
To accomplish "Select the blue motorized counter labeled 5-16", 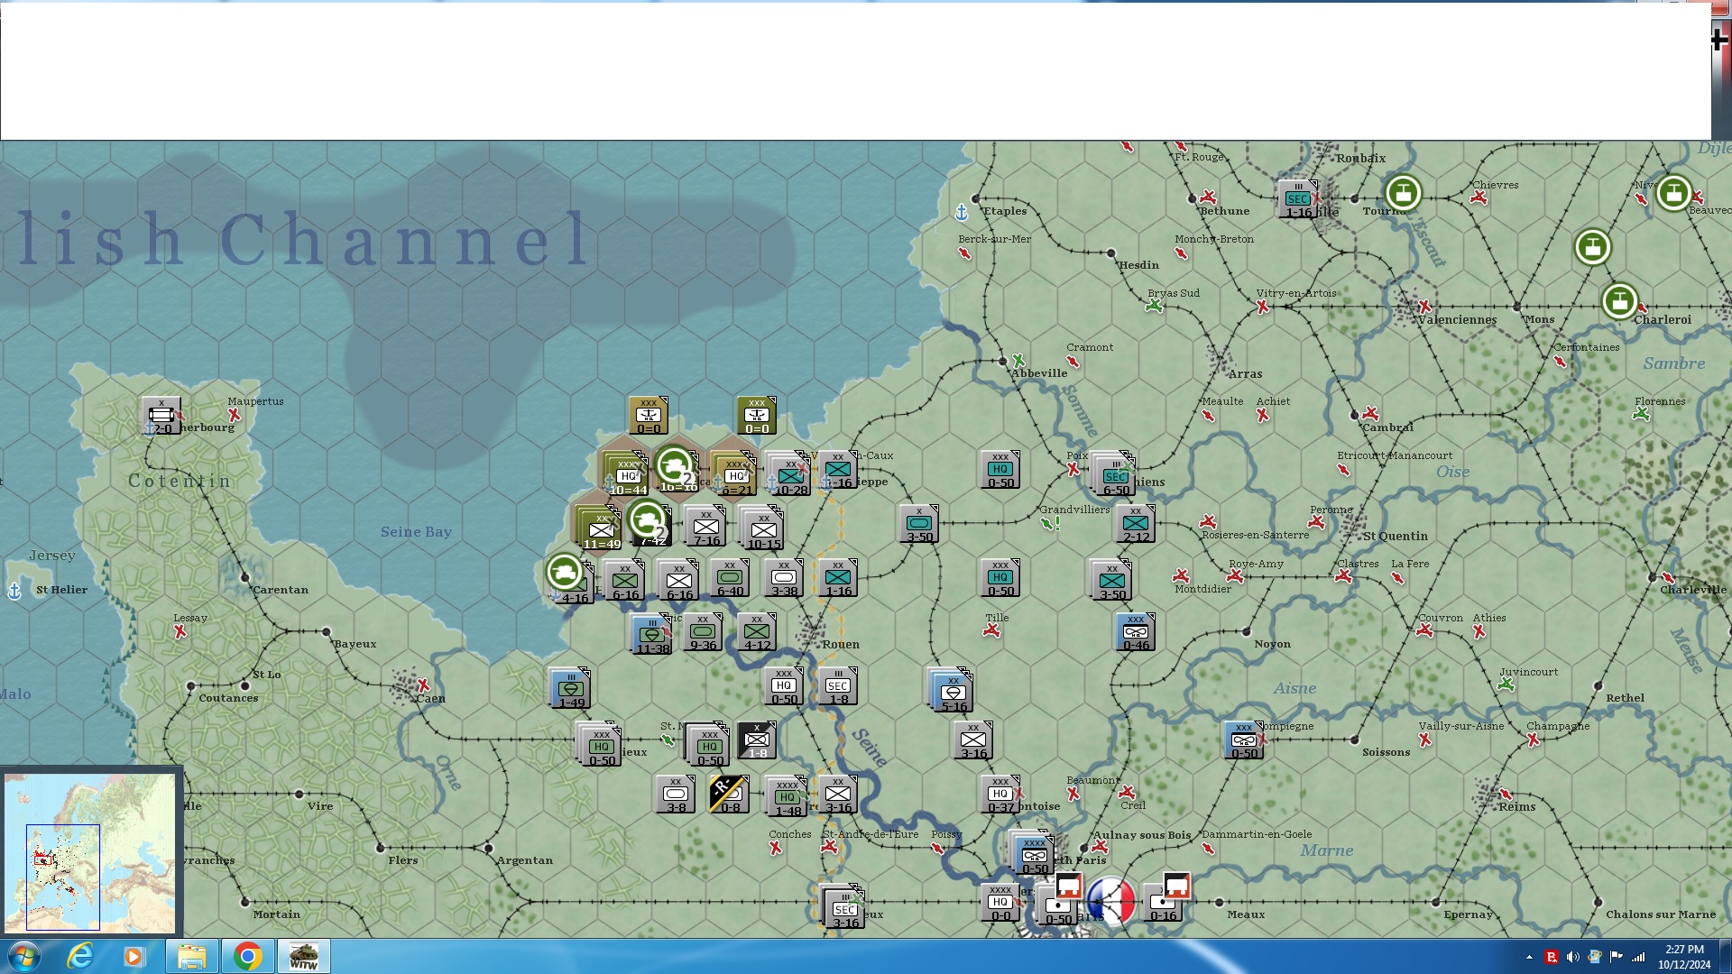I will [x=952, y=690].
